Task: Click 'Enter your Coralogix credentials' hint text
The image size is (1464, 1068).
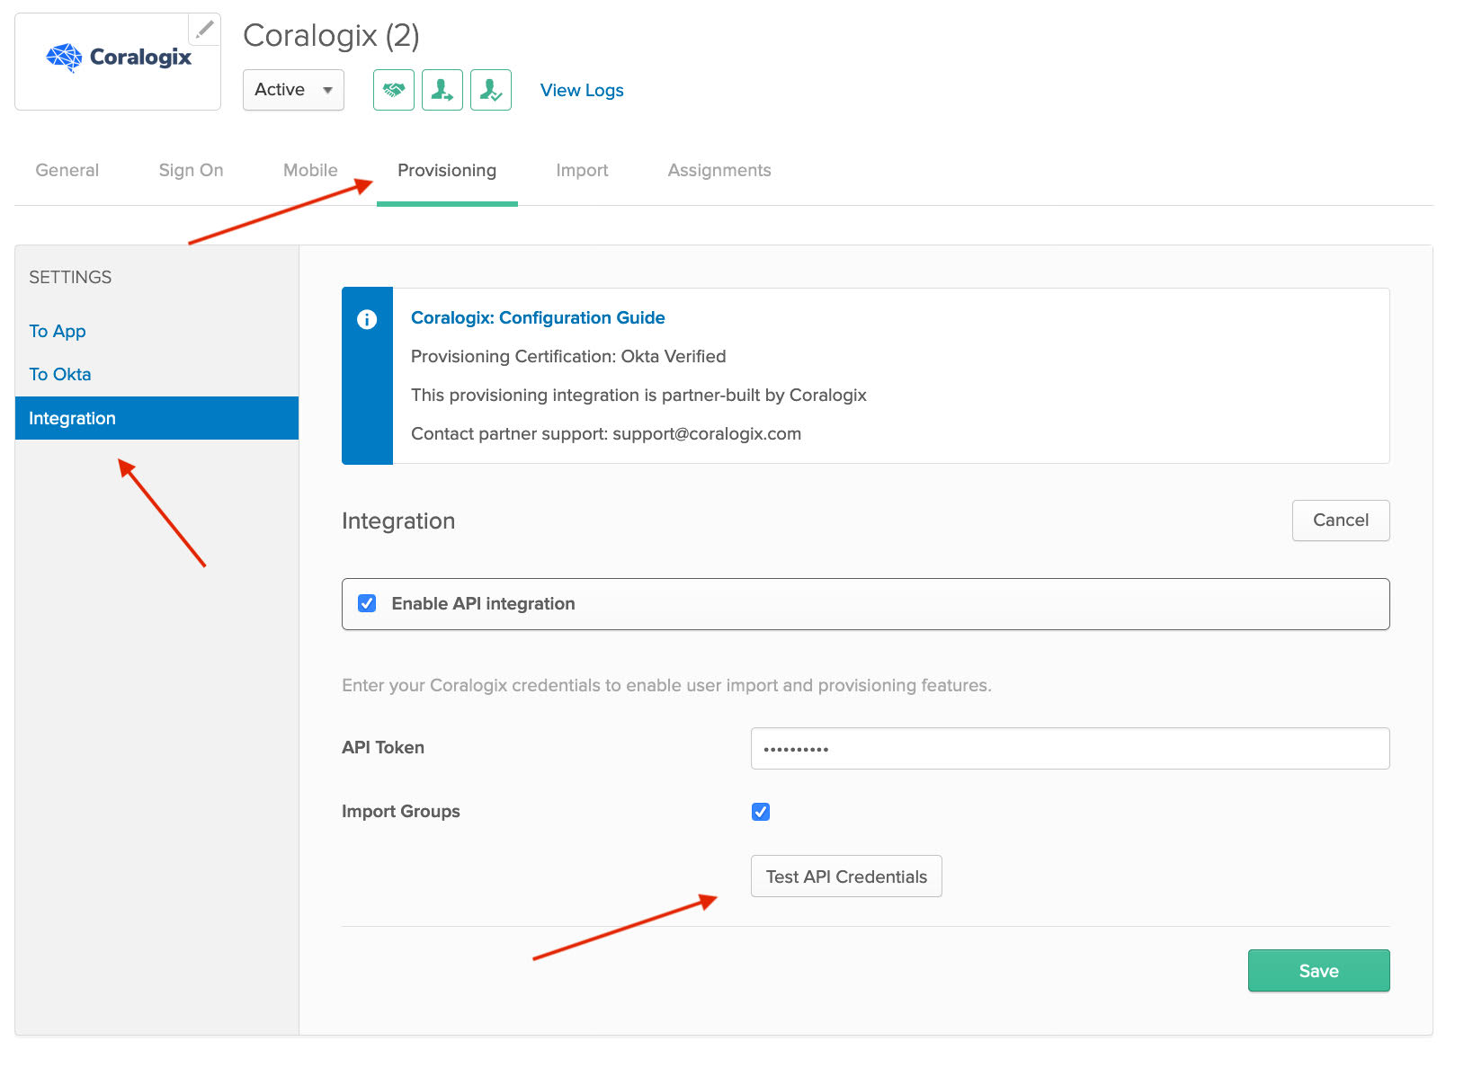Action: coord(666,685)
